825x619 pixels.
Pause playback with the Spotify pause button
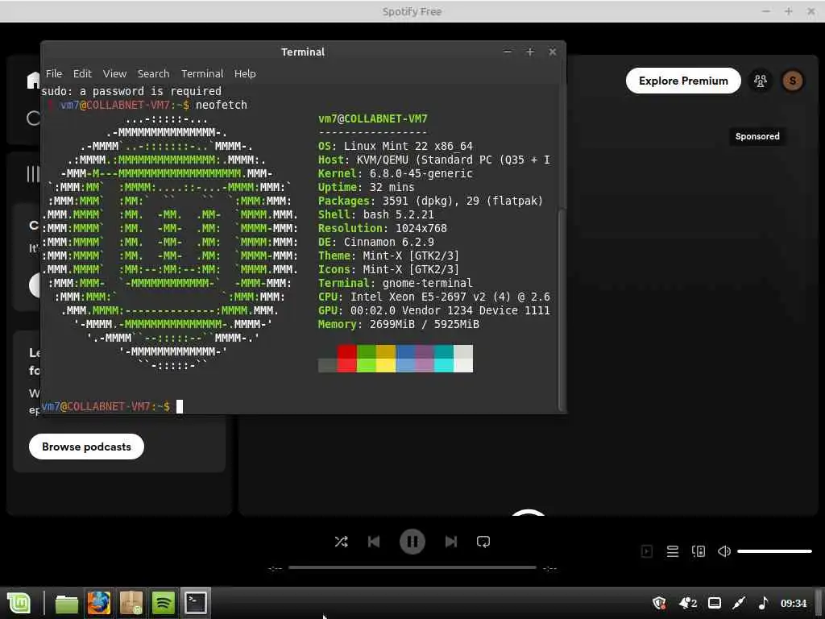412,542
